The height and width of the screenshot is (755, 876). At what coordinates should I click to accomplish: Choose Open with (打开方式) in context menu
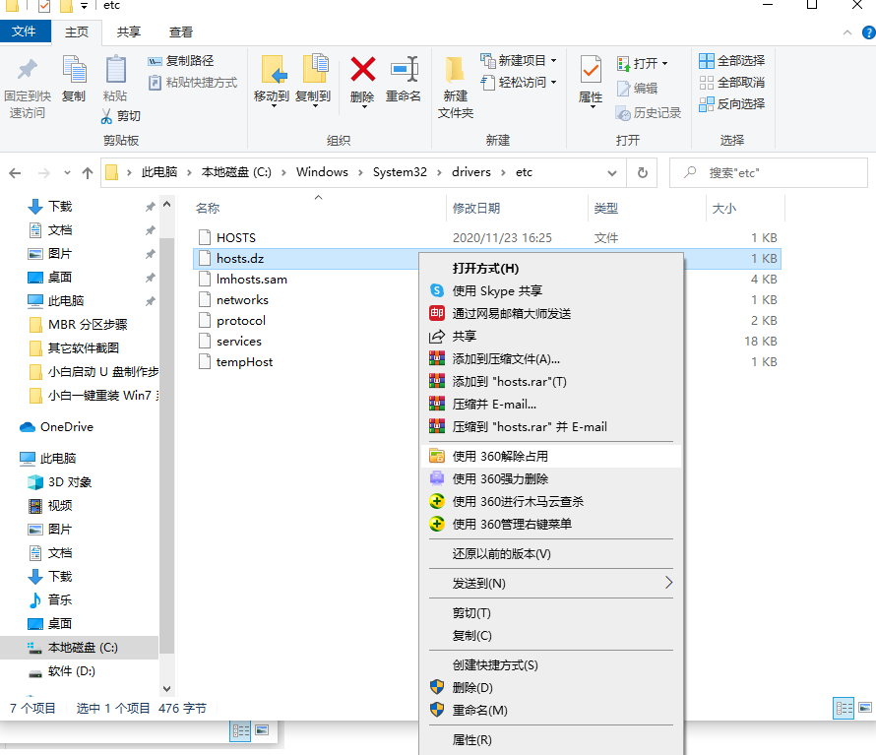(551, 269)
